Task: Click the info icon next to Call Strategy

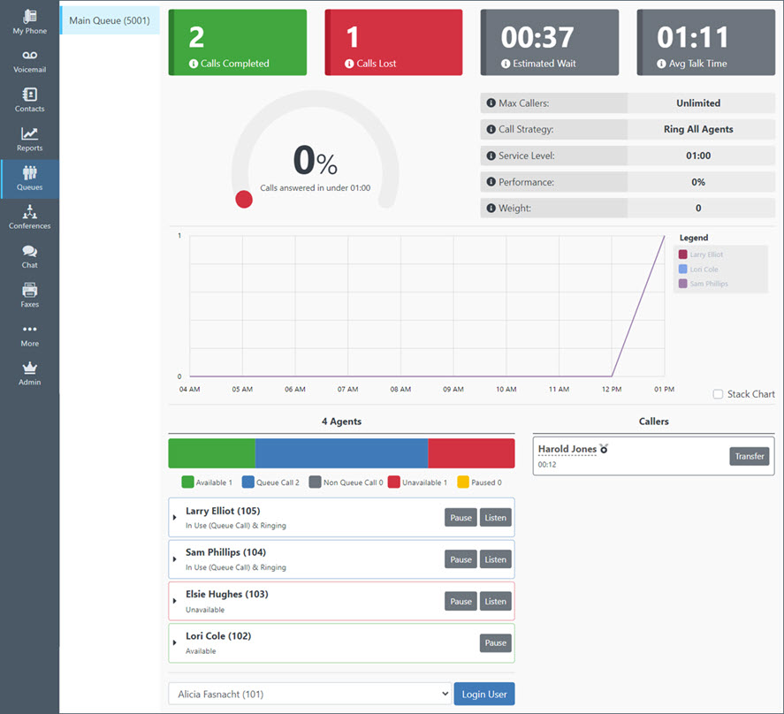Action: tap(491, 129)
